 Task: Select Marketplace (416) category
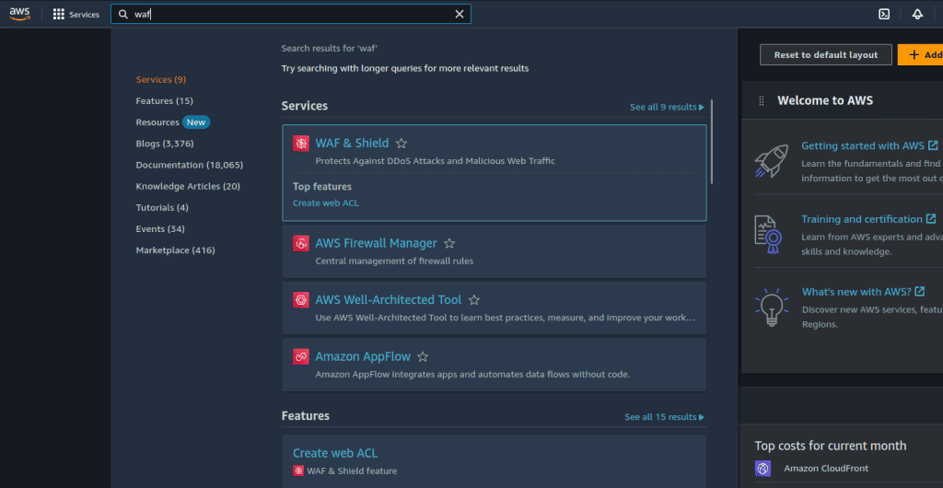click(x=175, y=250)
